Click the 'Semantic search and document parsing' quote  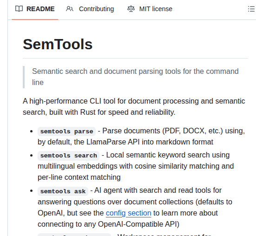click(x=135, y=77)
